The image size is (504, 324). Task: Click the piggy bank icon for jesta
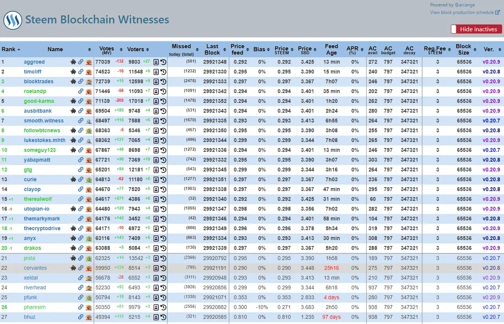[x=73, y=258]
